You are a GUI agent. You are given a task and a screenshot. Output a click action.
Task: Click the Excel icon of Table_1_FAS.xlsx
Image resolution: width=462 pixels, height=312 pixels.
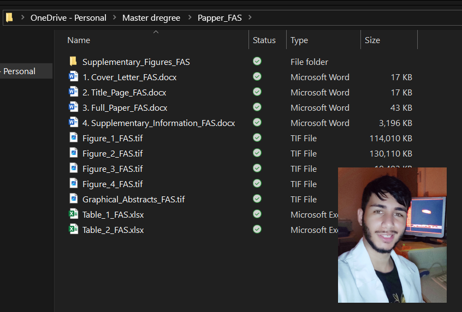click(x=73, y=214)
